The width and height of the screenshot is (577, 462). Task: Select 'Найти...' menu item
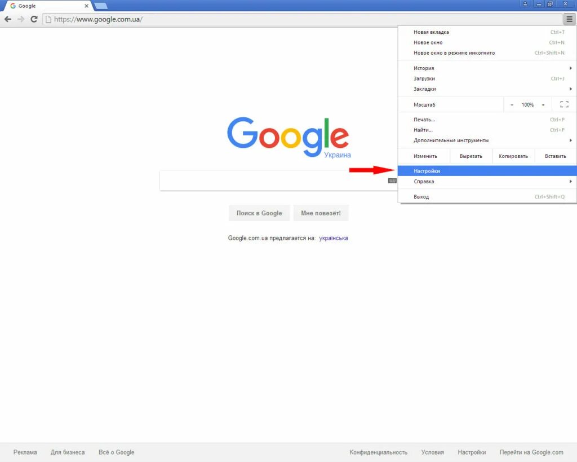pyautogui.click(x=487, y=130)
